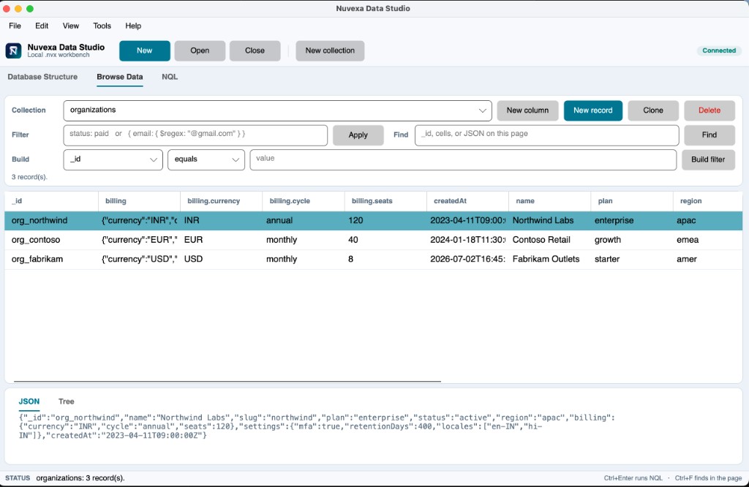The image size is (749, 487).
Task: Click the JSON record text area
Action: (317, 426)
